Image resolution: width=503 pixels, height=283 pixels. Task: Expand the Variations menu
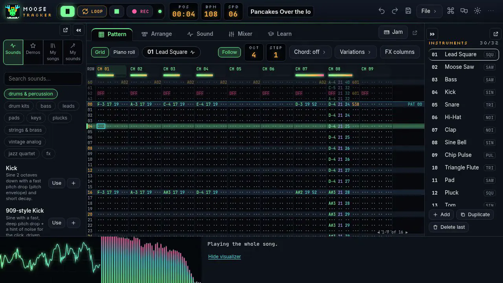(x=355, y=52)
